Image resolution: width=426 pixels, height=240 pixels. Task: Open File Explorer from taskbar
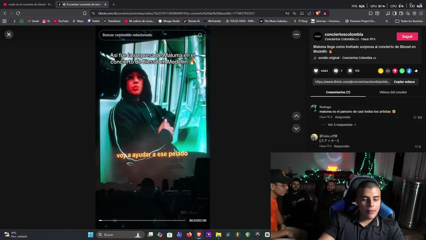coord(218,235)
